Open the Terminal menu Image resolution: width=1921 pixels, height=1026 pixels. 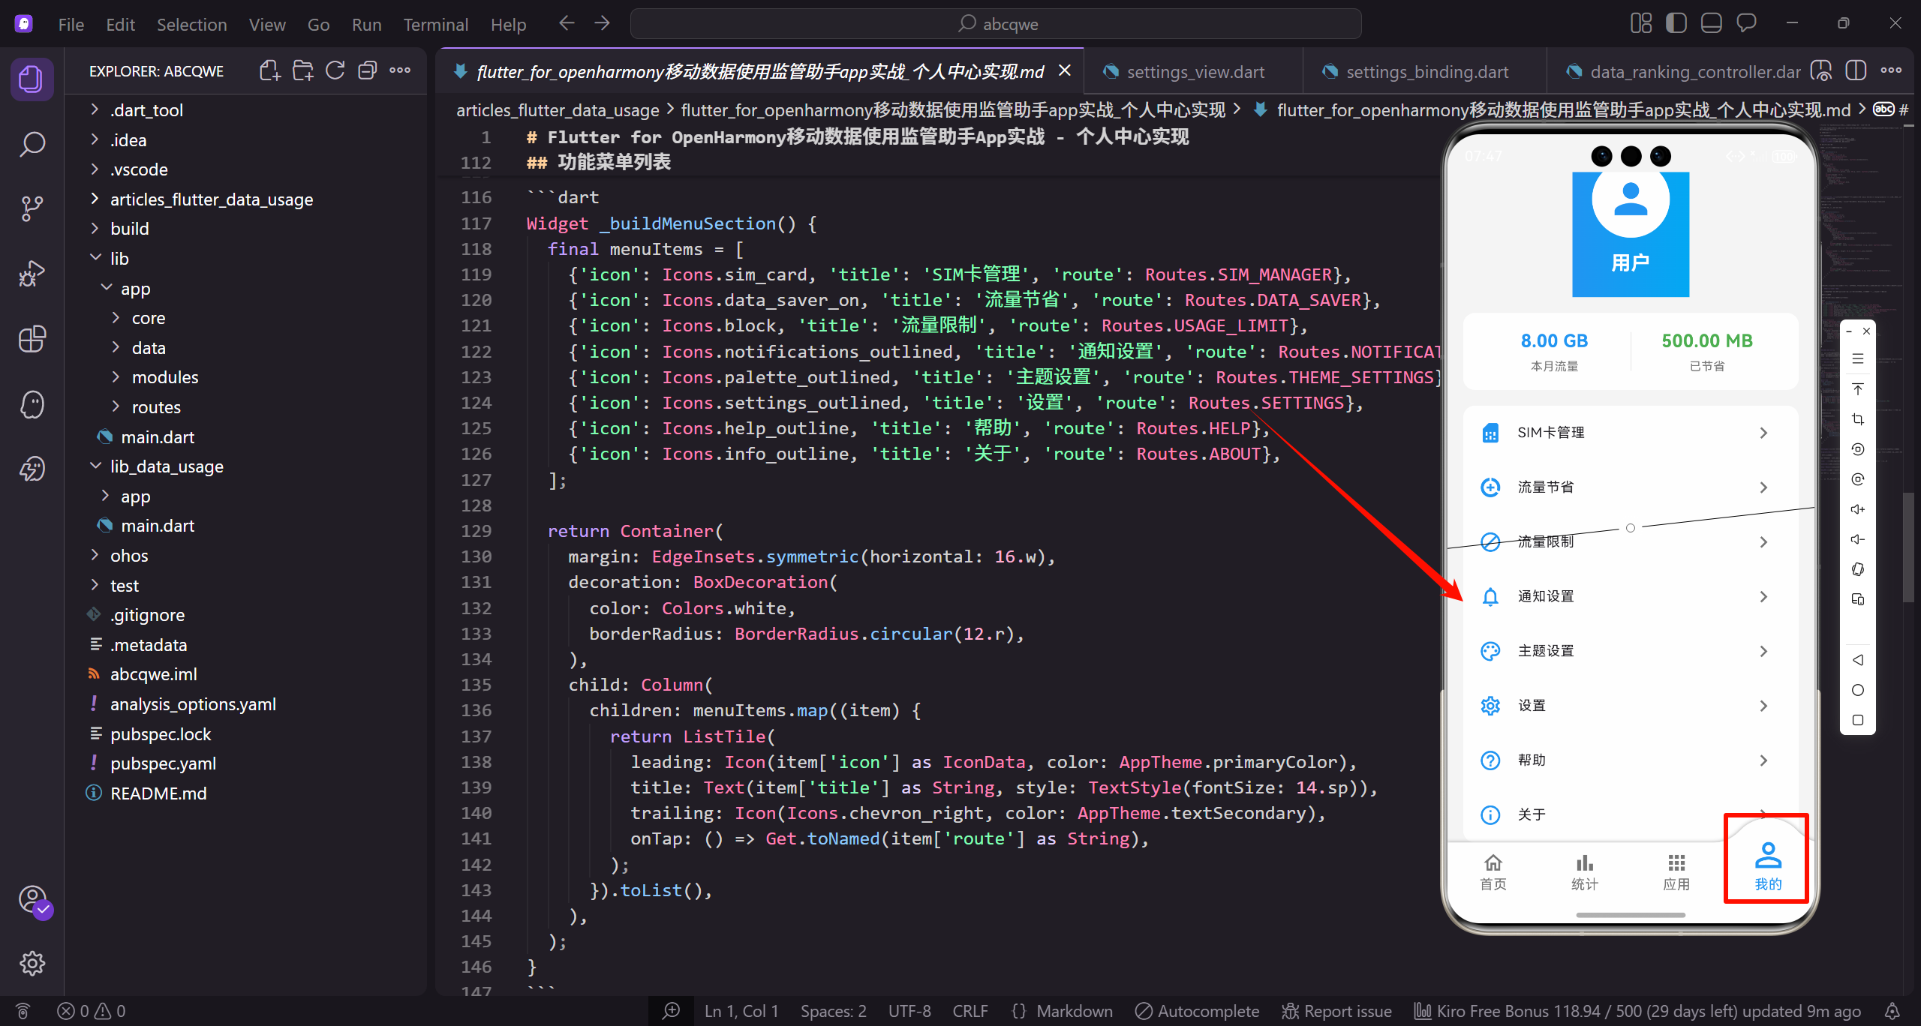point(435,25)
